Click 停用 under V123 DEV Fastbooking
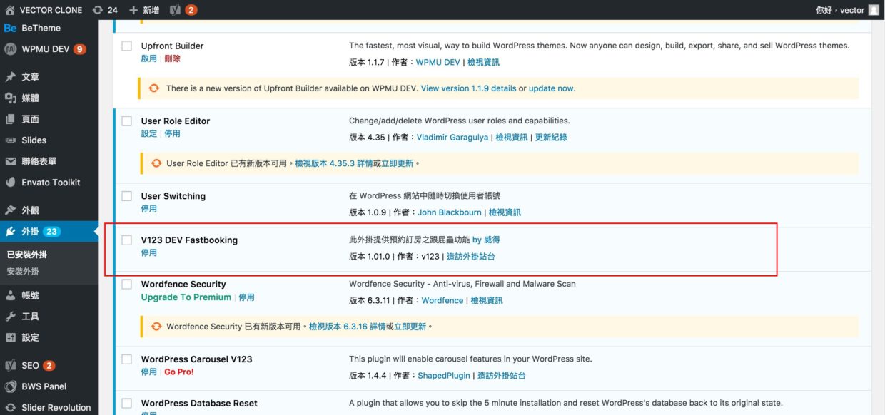Viewport: 885px width, 415px height. [x=148, y=252]
